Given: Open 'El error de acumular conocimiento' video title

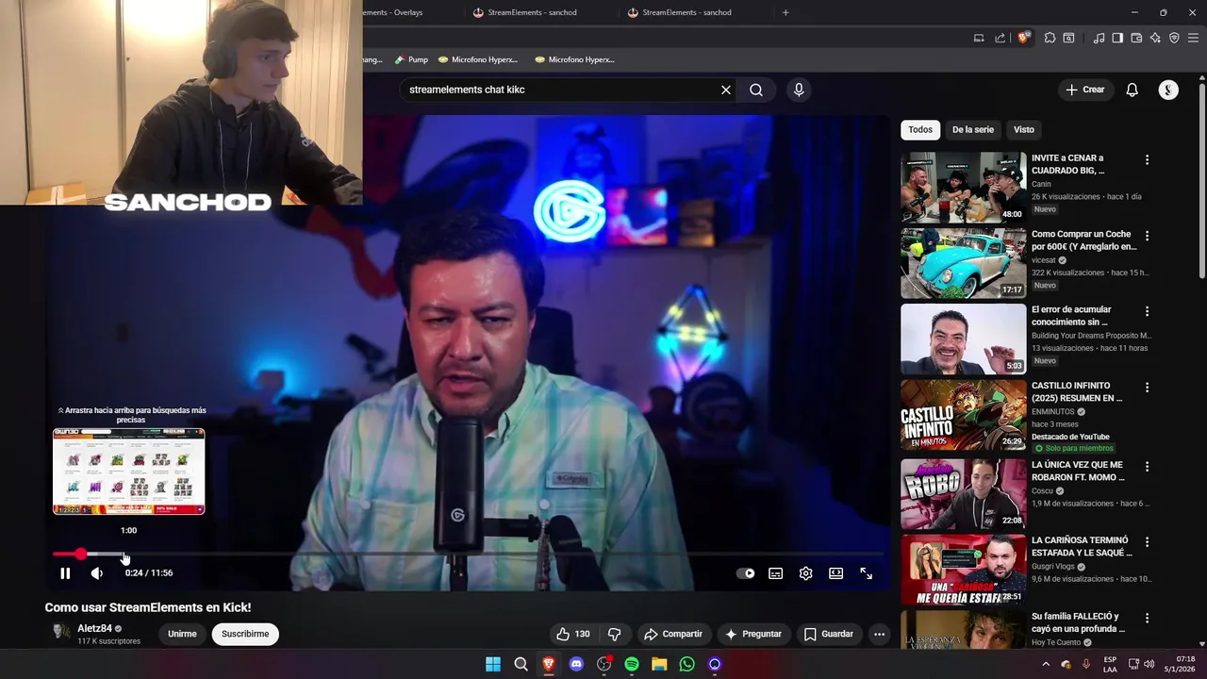Looking at the screenshot, I should pos(1071,316).
